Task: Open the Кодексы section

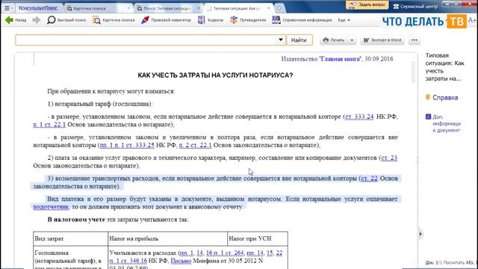Action: 211,20
